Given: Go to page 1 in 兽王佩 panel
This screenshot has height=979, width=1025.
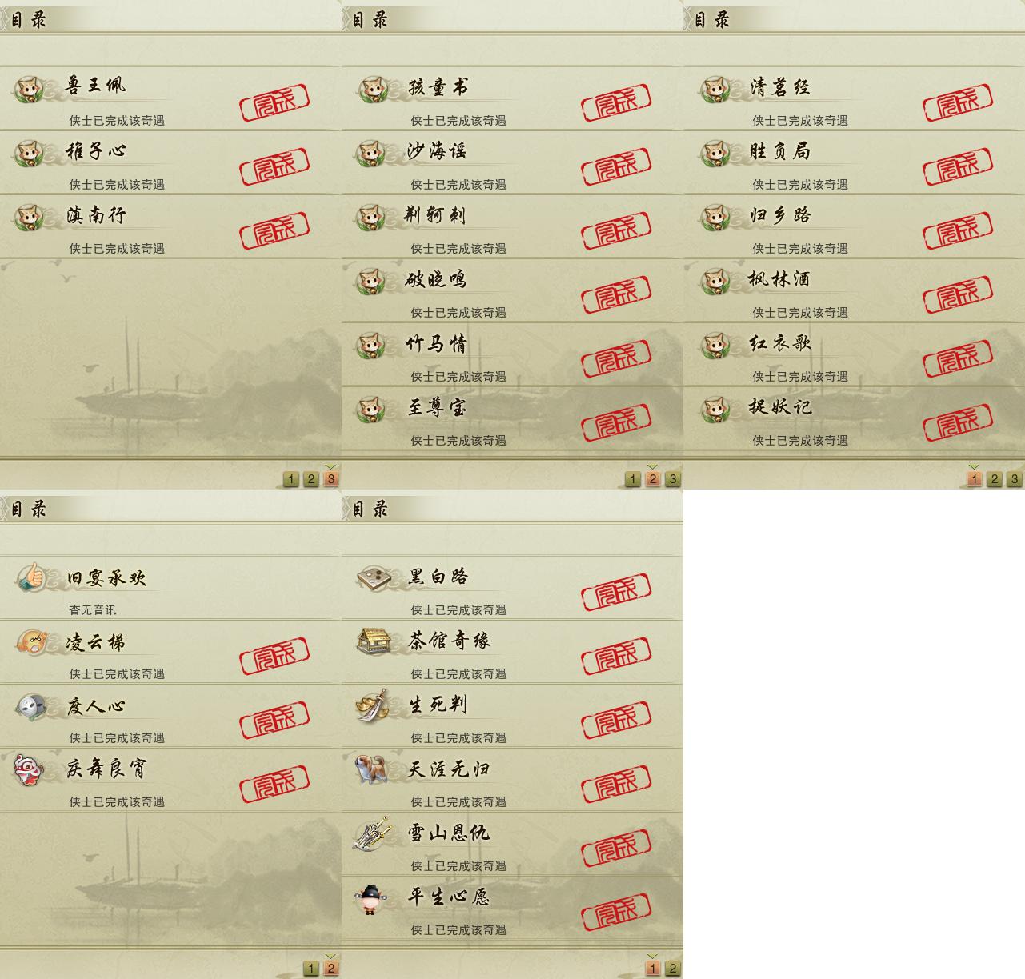Looking at the screenshot, I should [291, 479].
